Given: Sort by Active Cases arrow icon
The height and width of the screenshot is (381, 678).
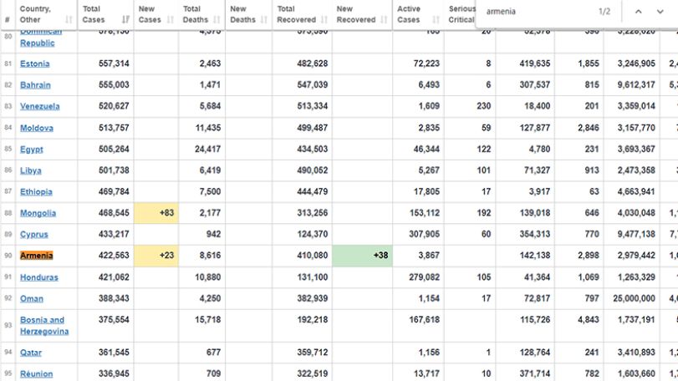Looking at the screenshot, I should (436, 19).
